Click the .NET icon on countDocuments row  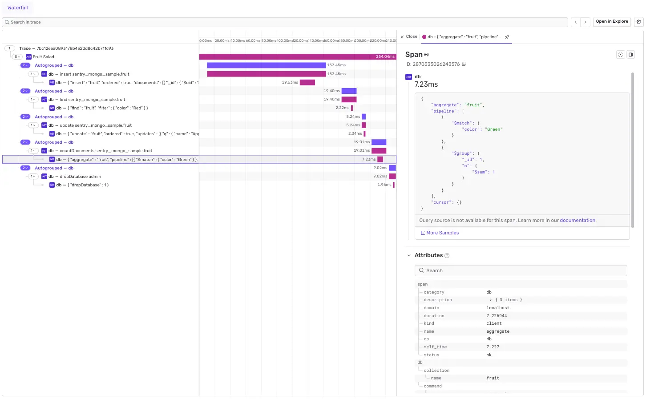click(x=44, y=151)
